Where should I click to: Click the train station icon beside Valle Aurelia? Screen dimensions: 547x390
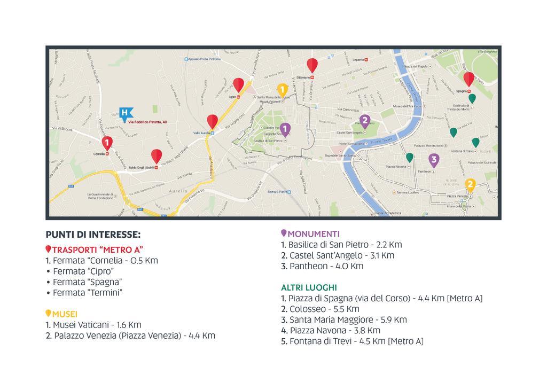pos(213,133)
